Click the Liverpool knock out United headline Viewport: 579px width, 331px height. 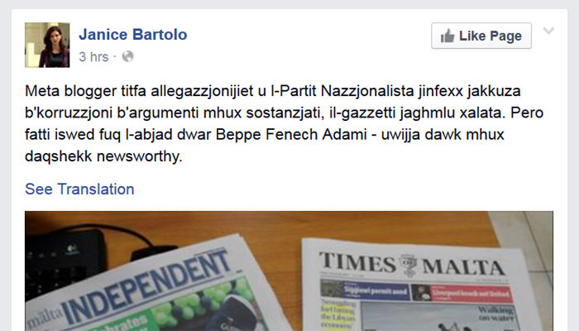coord(471,294)
